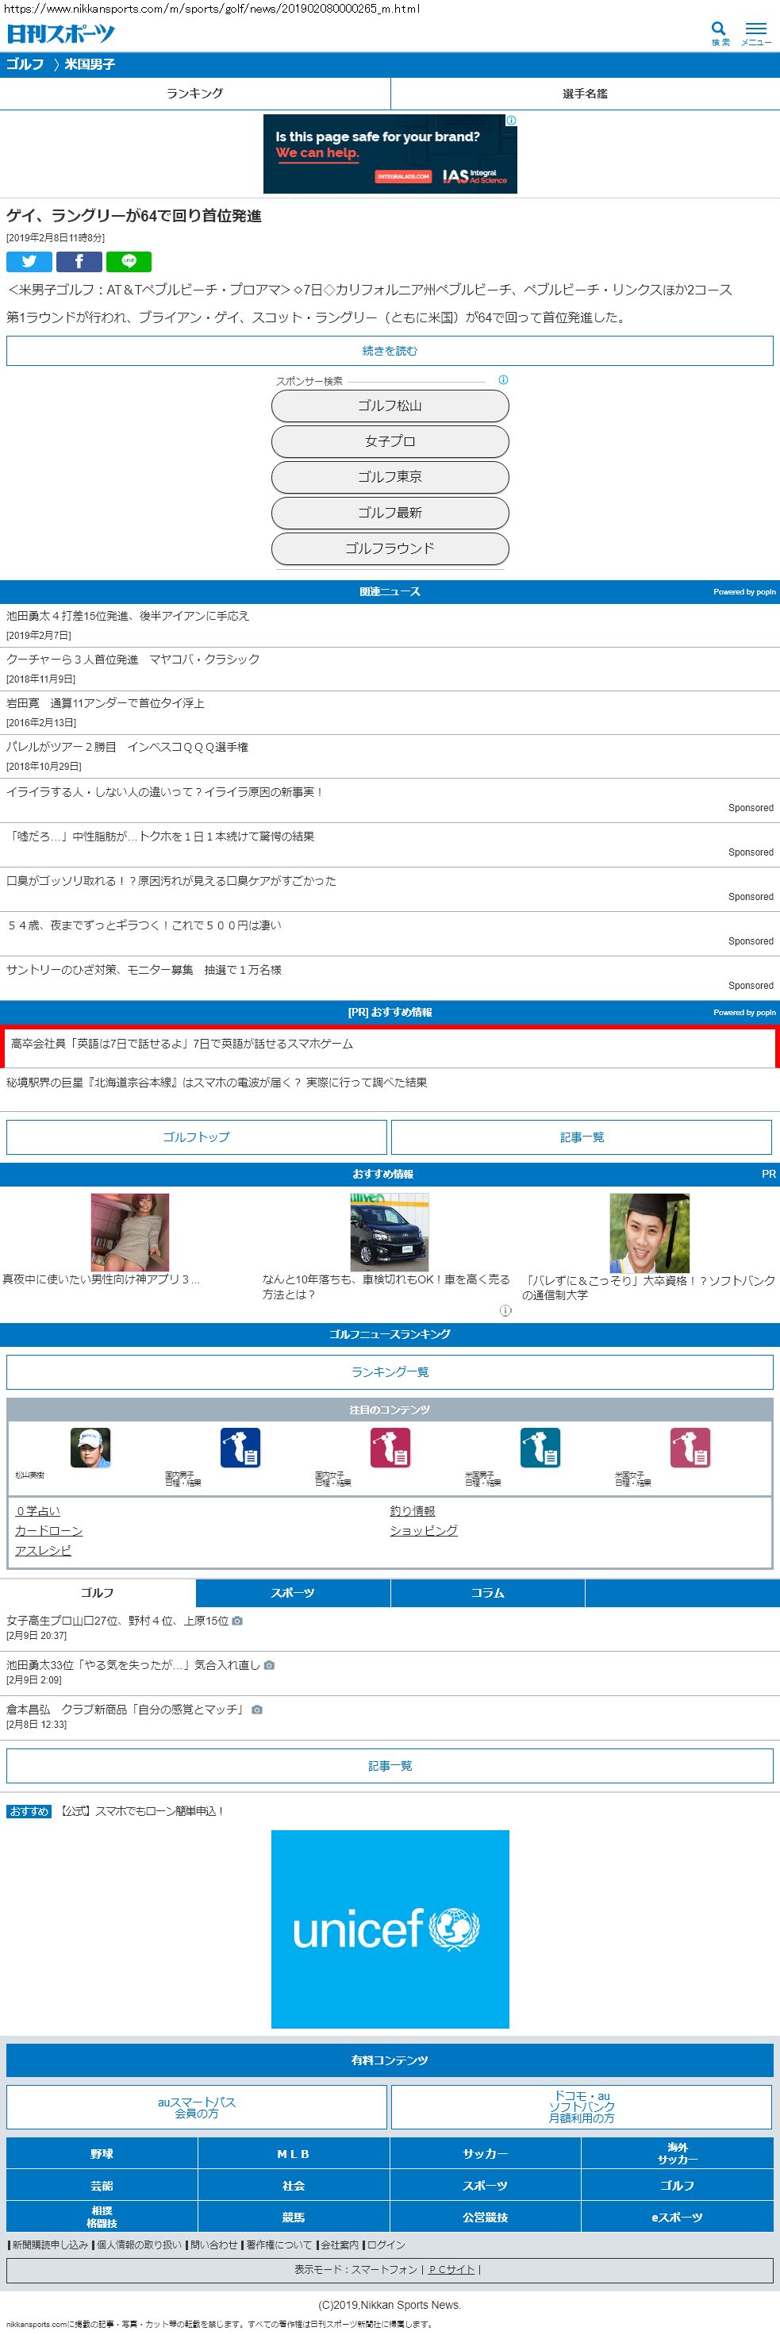The width and height of the screenshot is (780, 2335).
Task: Click the 国内女子 日程・結果 golfer icon
Action: tap(390, 1448)
